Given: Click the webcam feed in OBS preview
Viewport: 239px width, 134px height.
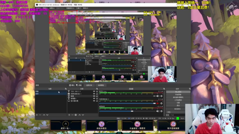Looking at the screenshot, I should pyautogui.click(x=162, y=74).
